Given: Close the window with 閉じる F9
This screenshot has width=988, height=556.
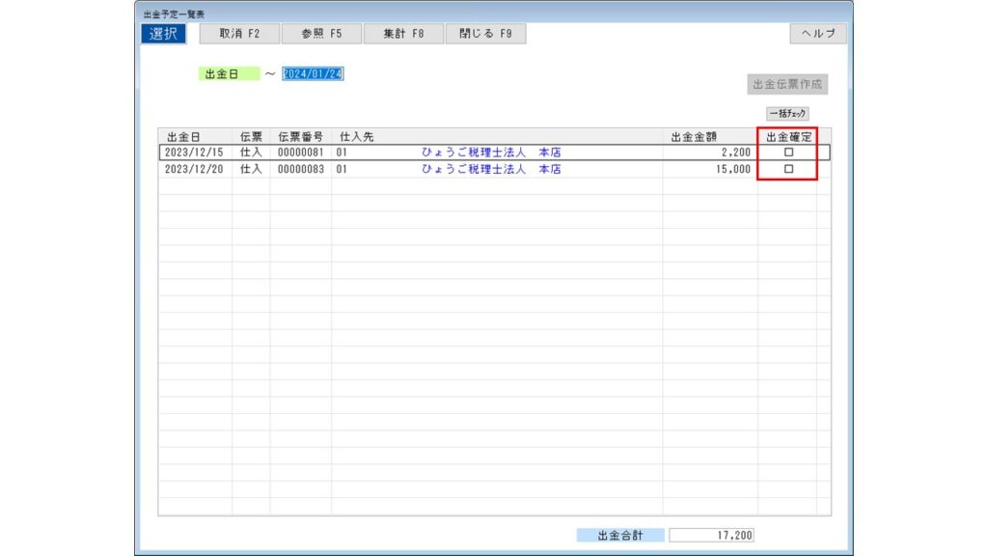Looking at the screenshot, I should click(485, 34).
